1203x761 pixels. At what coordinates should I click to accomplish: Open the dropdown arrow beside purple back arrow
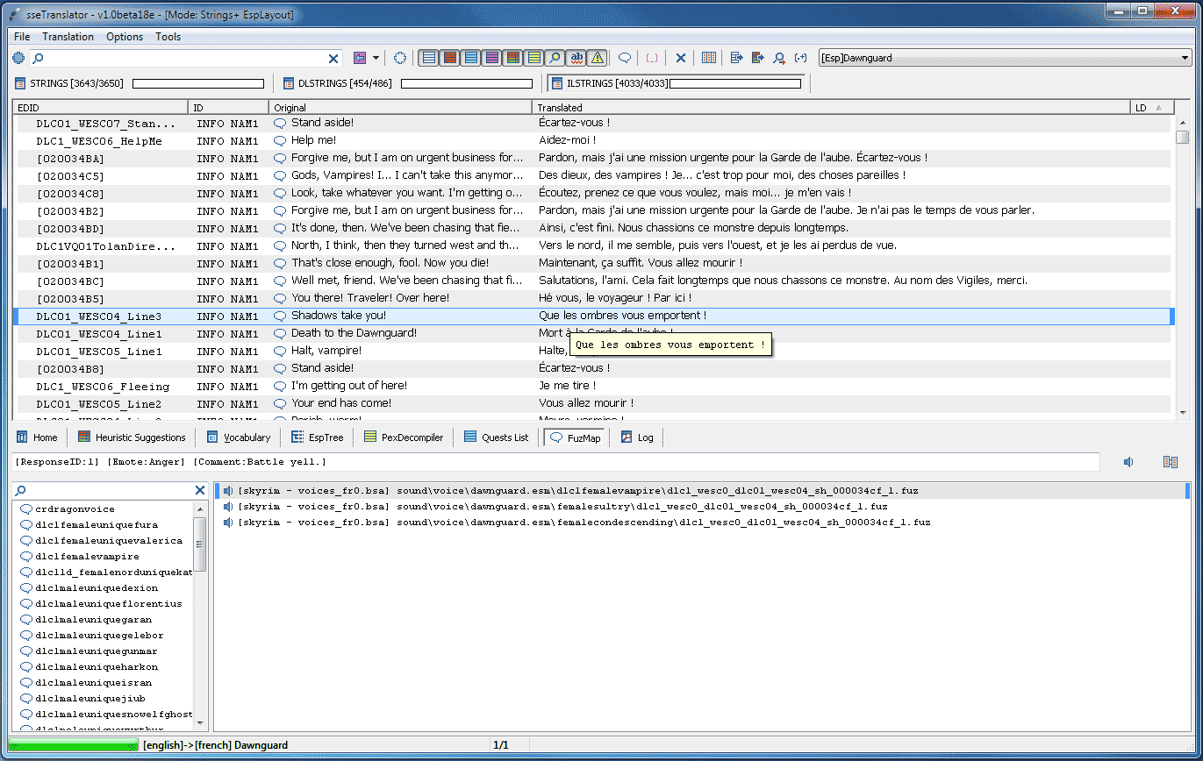376,58
